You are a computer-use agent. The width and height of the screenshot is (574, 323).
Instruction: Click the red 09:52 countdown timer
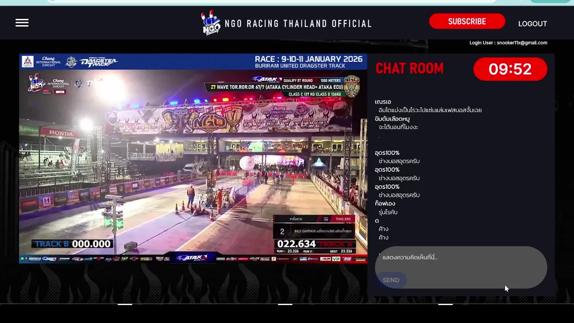(x=510, y=69)
